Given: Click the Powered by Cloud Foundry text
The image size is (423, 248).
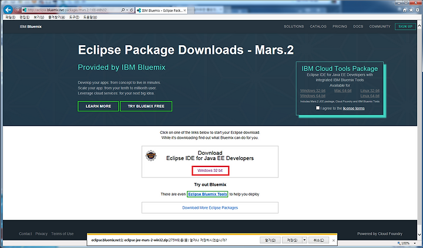Looking at the screenshot, I should click(x=380, y=234).
